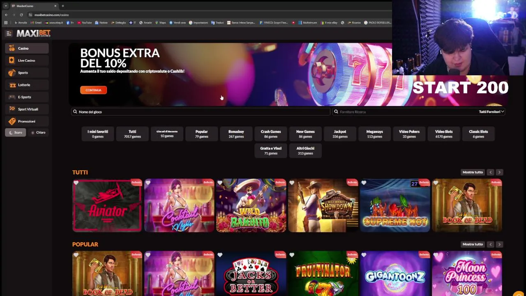The width and height of the screenshot is (526, 296).
Task: Select Jackpot category
Action: [340, 134]
